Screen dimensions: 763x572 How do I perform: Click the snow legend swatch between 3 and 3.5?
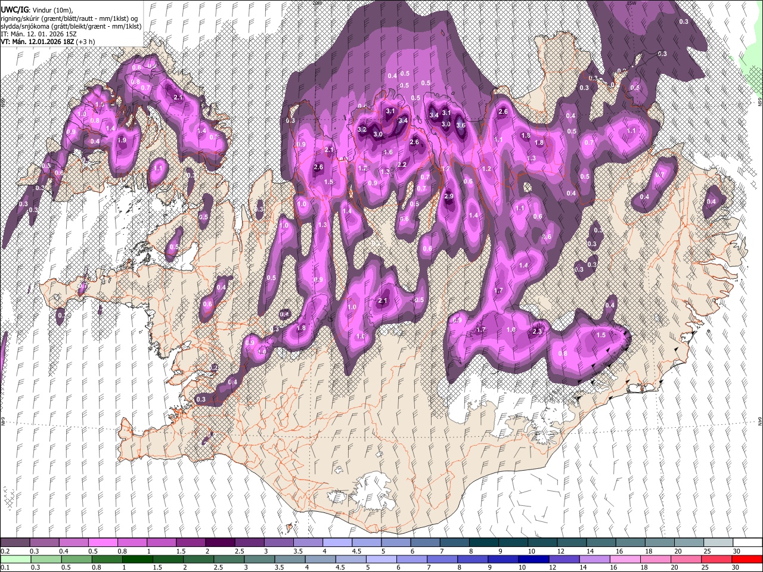pos(278,542)
